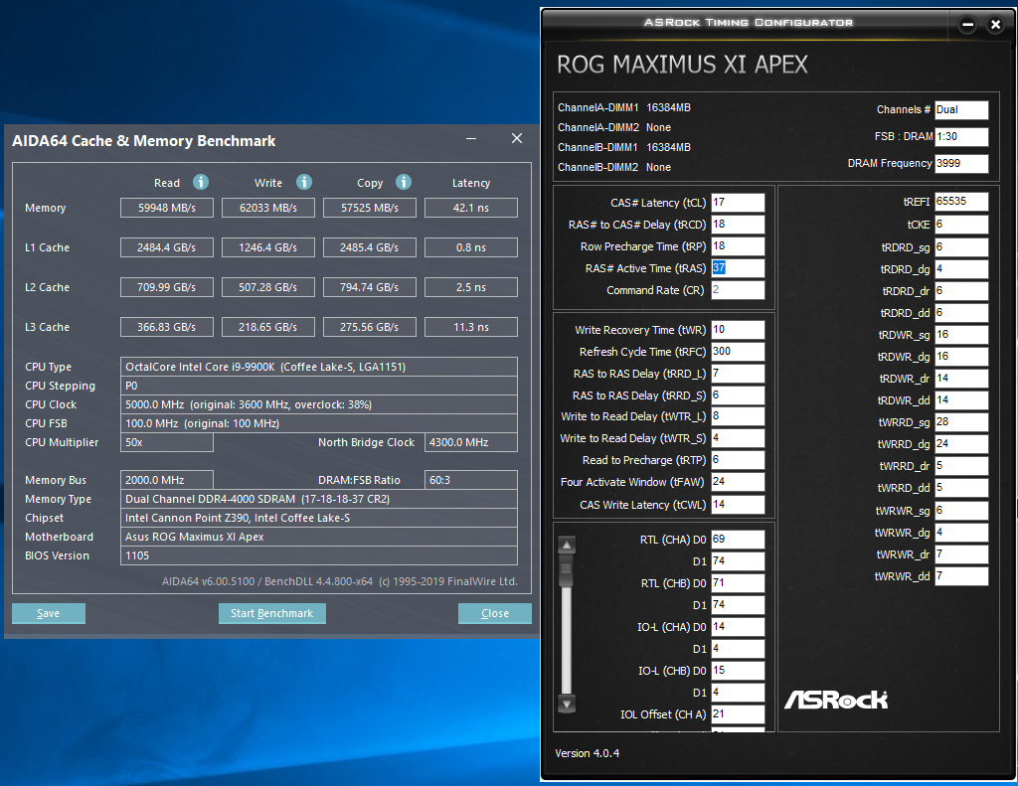Image resolution: width=1018 pixels, height=786 pixels.
Task: Select the tWTR_S field
Action: coord(738,438)
